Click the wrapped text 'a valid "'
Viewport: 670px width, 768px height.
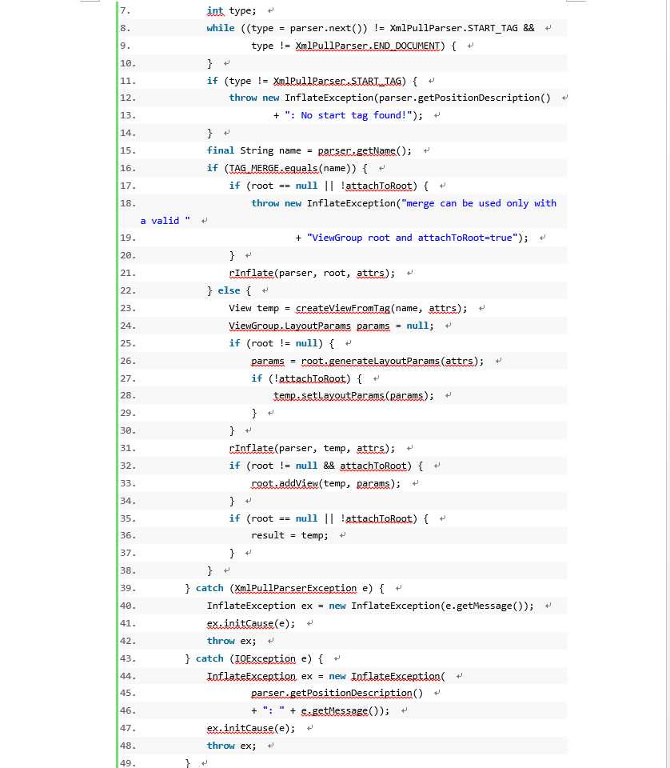click(165, 221)
